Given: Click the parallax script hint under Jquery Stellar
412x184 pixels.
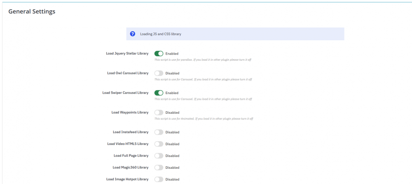Looking at the screenshot, I should click(203, 60).
